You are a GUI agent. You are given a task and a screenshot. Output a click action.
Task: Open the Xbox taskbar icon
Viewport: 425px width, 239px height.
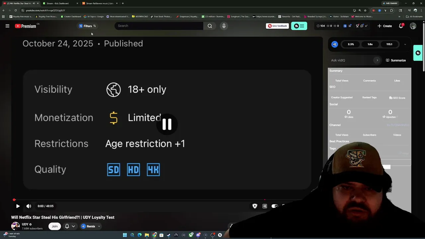point(191,235)
